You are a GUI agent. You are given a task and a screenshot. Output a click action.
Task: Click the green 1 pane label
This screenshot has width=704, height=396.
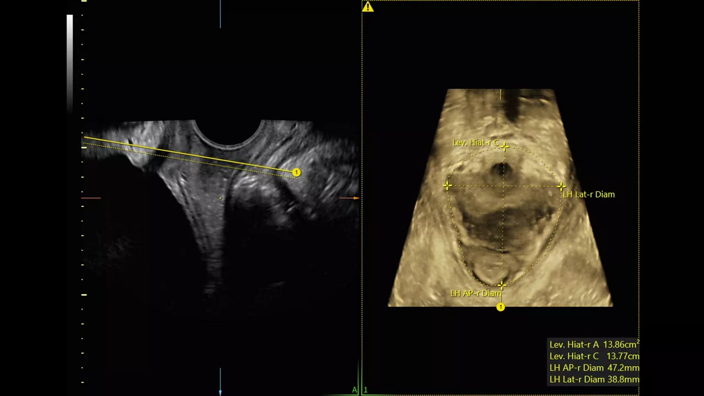pos(365,390)
